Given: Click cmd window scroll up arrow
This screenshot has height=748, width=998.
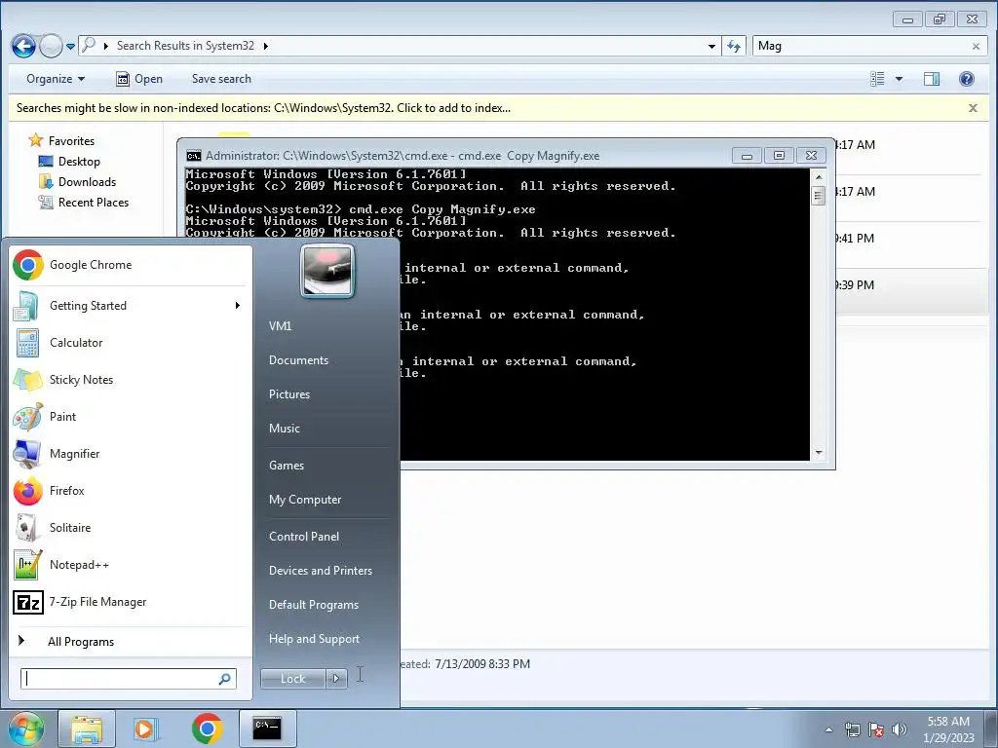Looking at the screenshot, I should (x=819, y=177).
